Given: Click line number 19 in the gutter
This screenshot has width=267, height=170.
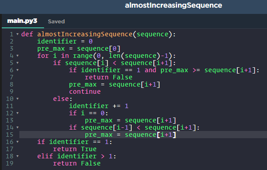Looking at the screenshot, I should coord(9,163).
